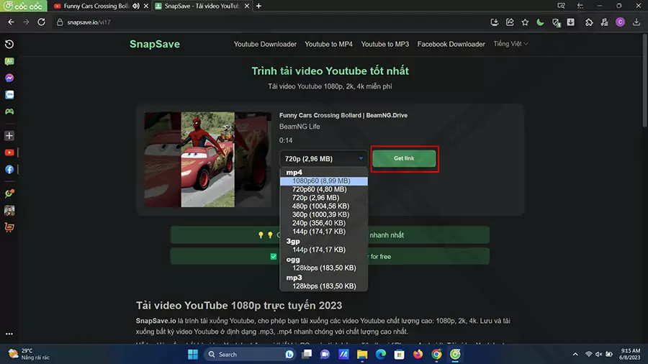Open the AI chat sidebar icon
Image resolution: width=648 pixels, height=364 pixels.
point(9,61)
